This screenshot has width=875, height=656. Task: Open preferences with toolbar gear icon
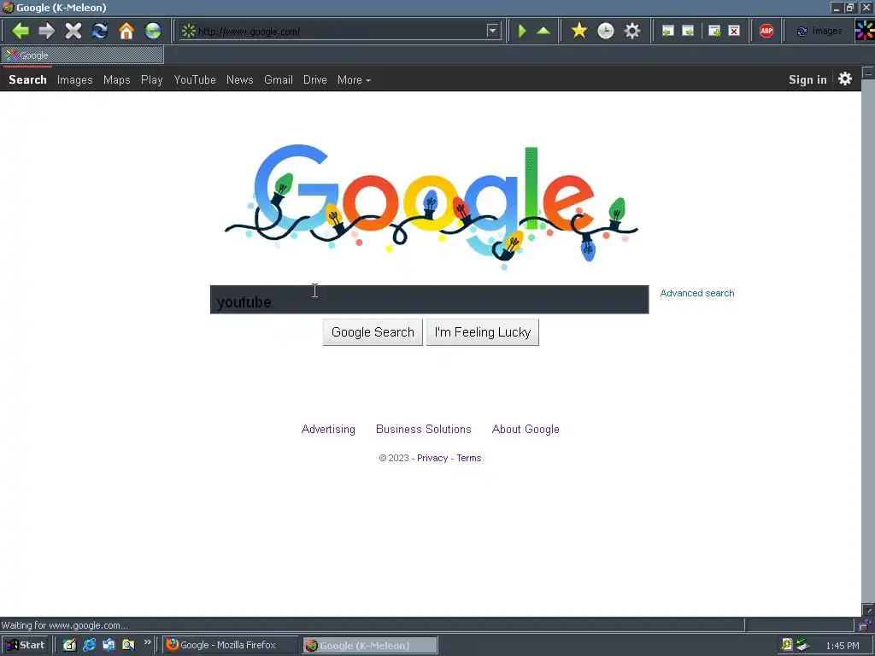[x=632, y=31]
